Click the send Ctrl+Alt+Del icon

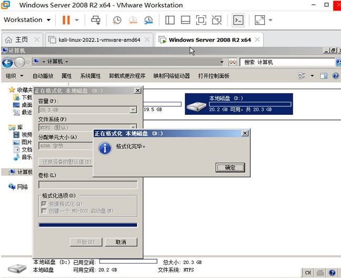pos(95,20)
